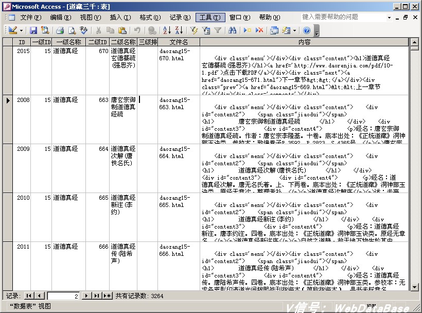Image resolution: width=422 pixels, height=313 pixels.
Task: Show the Database Window icon
Action: (x=274, y=30)
